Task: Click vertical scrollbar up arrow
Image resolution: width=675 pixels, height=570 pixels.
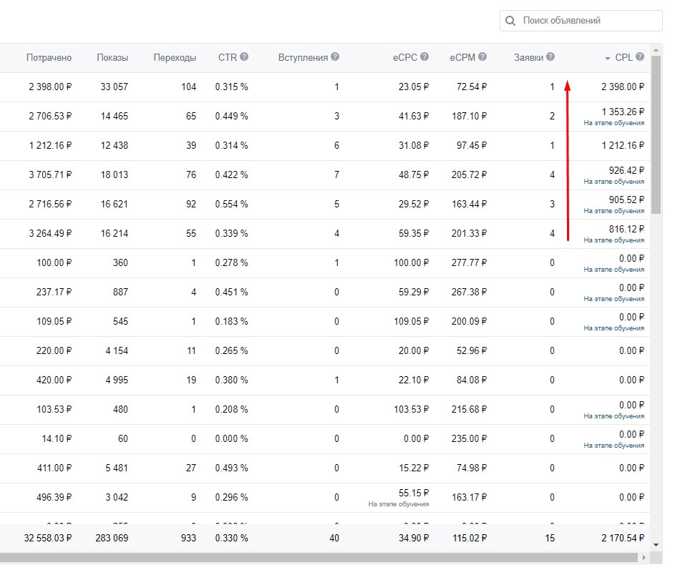Action: (656, 50)
